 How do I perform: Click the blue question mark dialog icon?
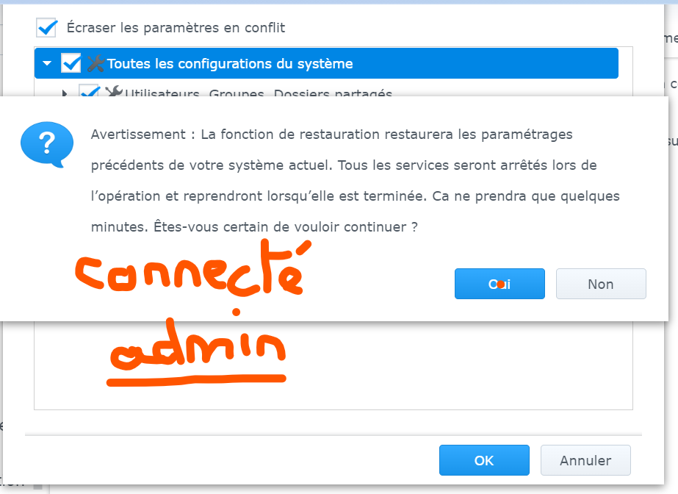click(47, 142)
